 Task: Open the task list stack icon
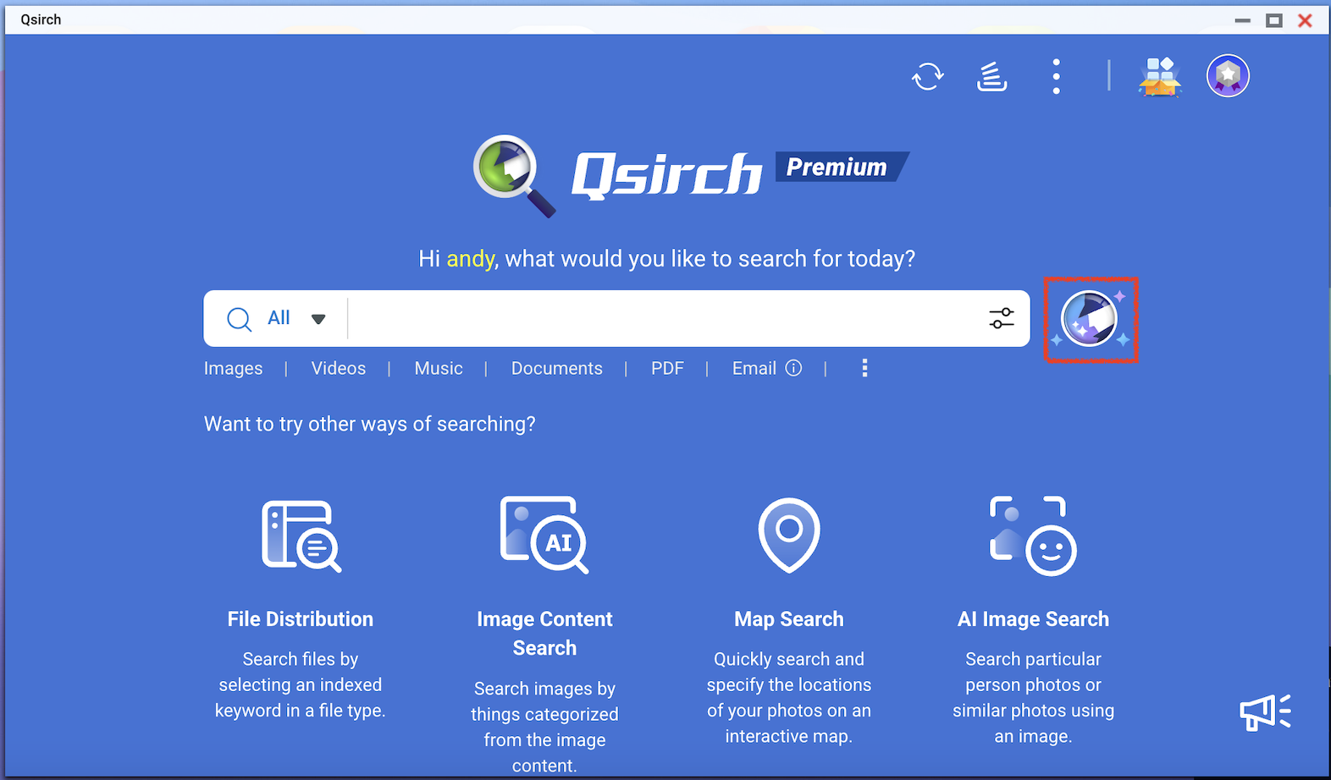tap(991, 76)
